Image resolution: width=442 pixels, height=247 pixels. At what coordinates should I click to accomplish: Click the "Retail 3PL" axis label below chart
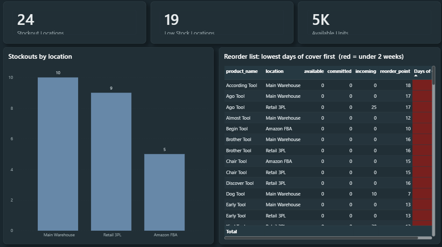point(112,235)
